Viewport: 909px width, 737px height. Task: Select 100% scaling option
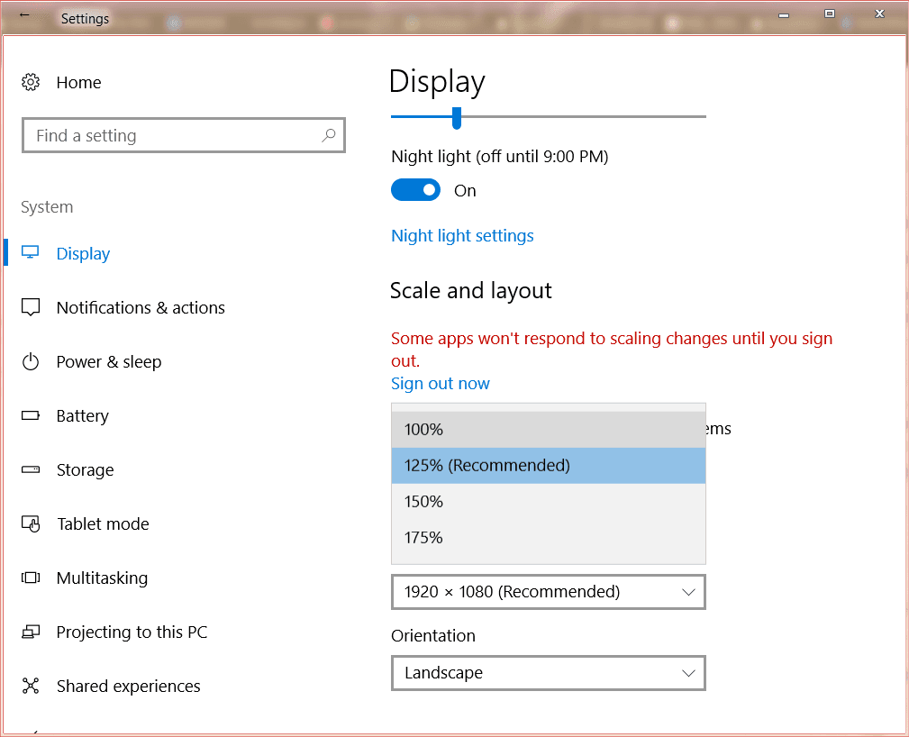(549, 430)
